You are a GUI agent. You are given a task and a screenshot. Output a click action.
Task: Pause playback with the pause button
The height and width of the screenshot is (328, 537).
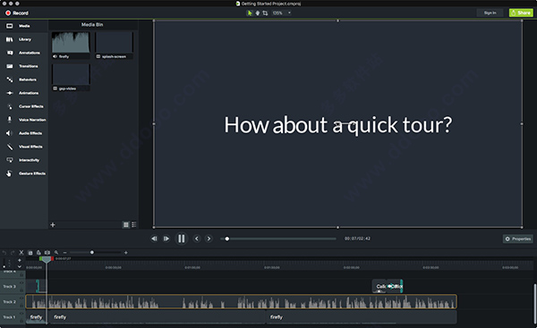(182, 239)
